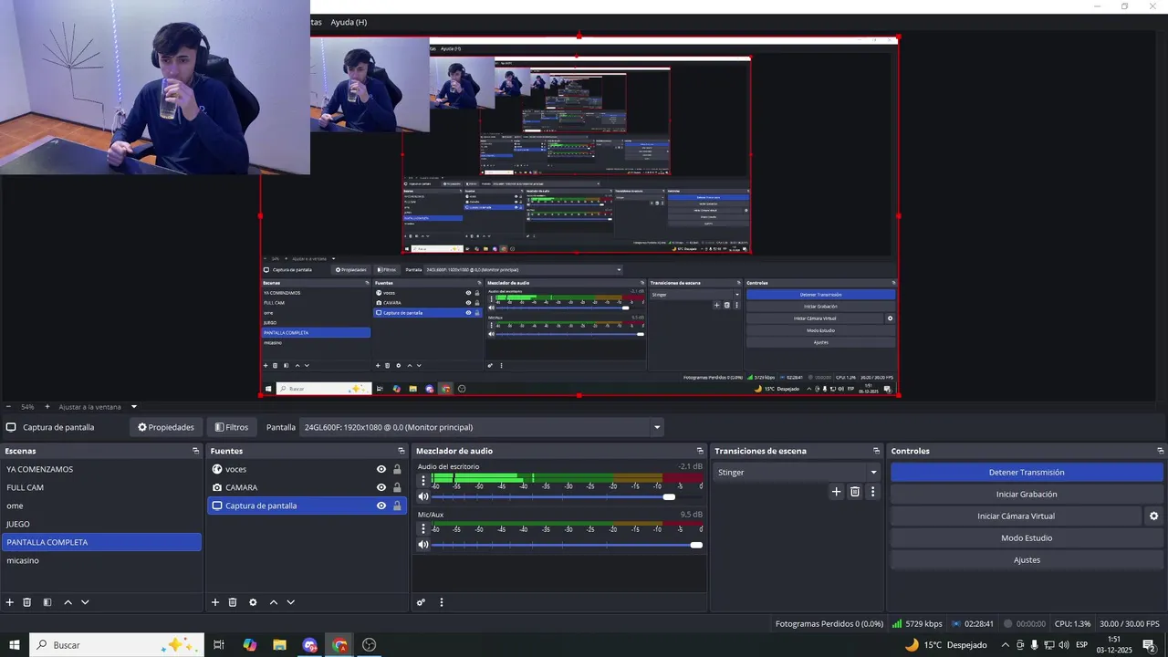Pop out the Mezclador de audio dock

(700, 451)
